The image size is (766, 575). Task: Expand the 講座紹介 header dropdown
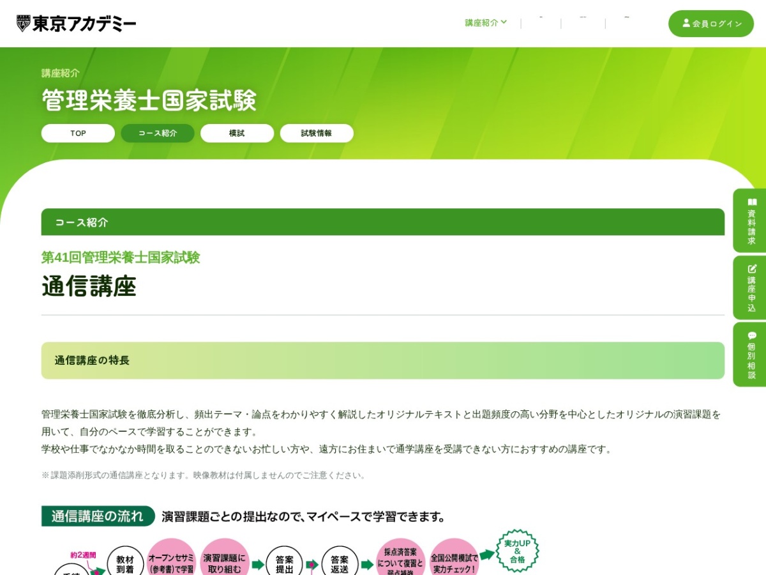486,22
